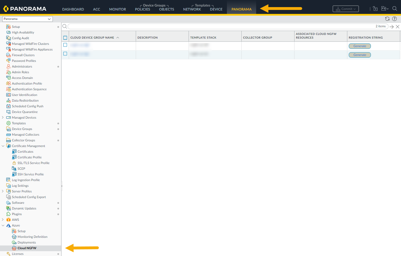Collapse the Certificate Management node

3,146
